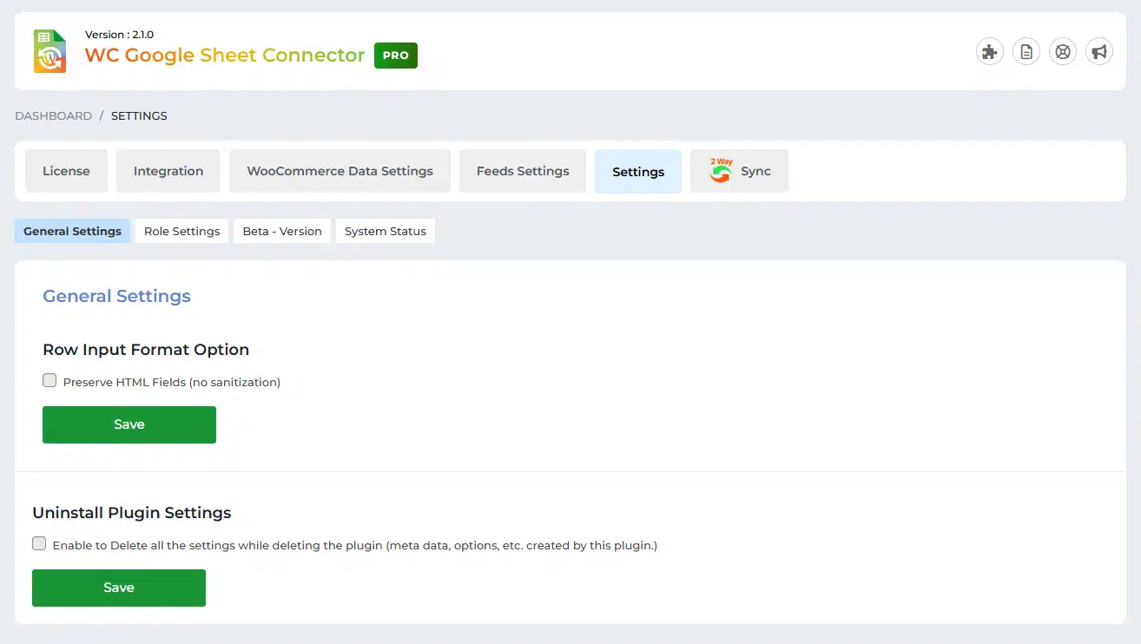
Task: Select the main Settings tab
Action: click(637, 172)
